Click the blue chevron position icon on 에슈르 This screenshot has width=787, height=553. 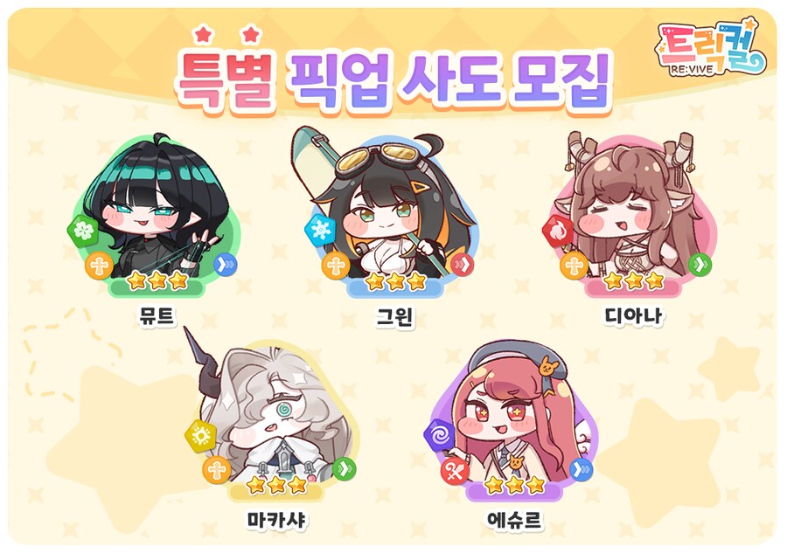(582, 470)
